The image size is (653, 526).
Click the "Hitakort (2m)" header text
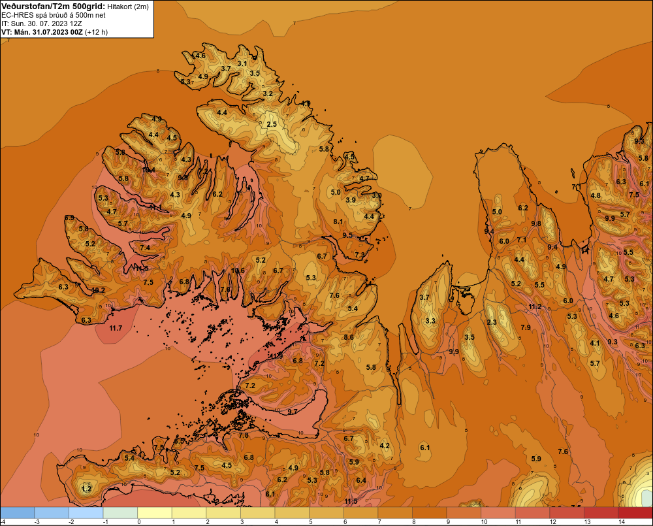[x=127, y=7]
